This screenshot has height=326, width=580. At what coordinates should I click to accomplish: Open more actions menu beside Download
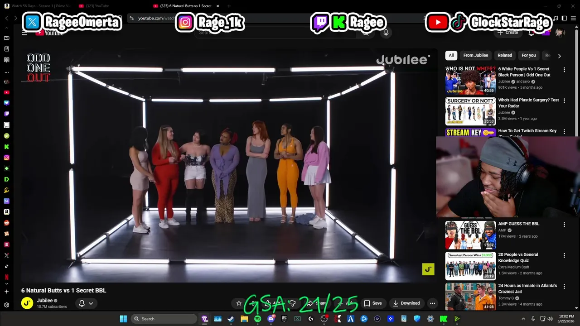point(432,303)
